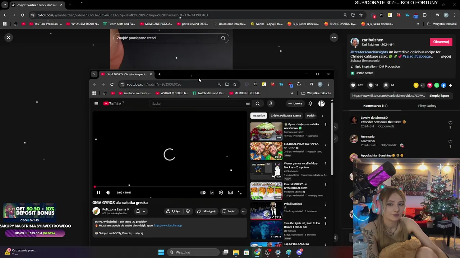The width and height of the screenshot is (460, 258).
Task: Click Znajdź powiązane treści search field
Action: [x=165, y=38]
